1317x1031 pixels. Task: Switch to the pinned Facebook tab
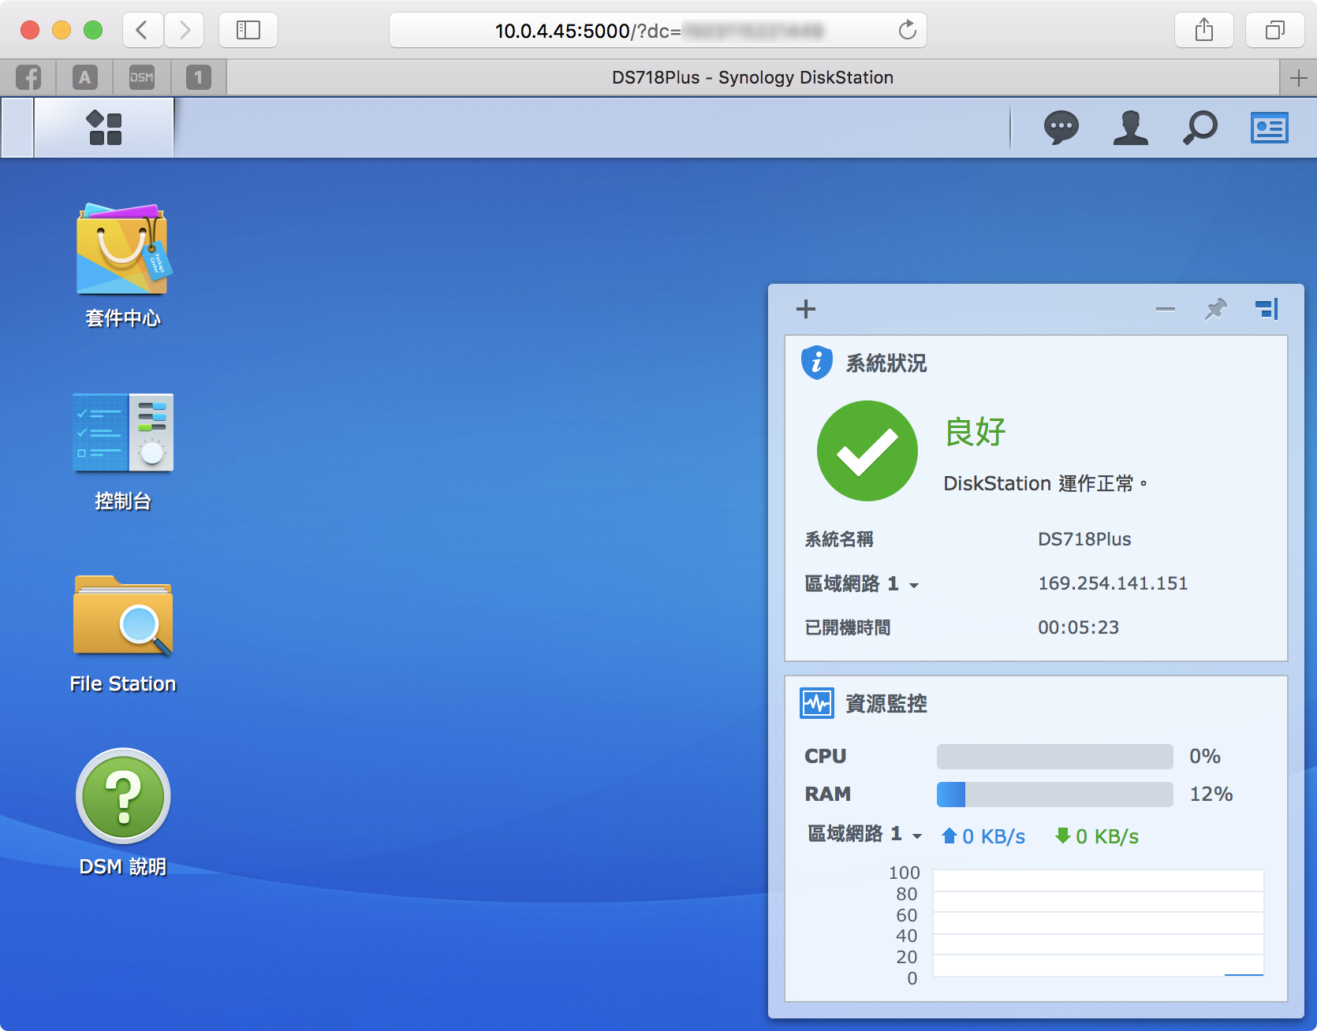pos(28,77)
